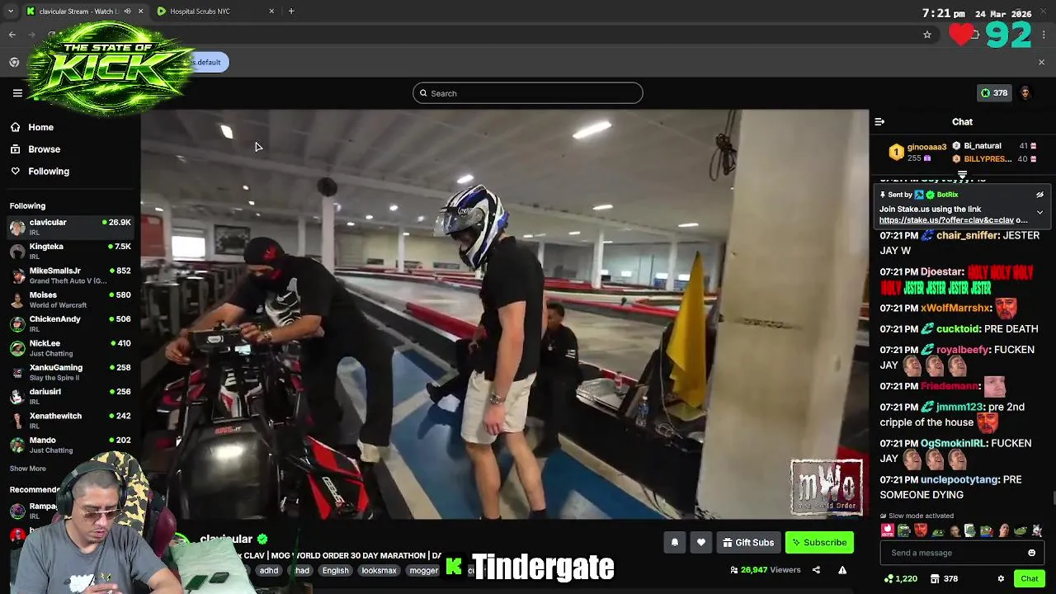Image resolution: width=1056 pixels, height=594 pixels.
Task: Go to Home in sidebar
Action: click(x=40, y=128)
